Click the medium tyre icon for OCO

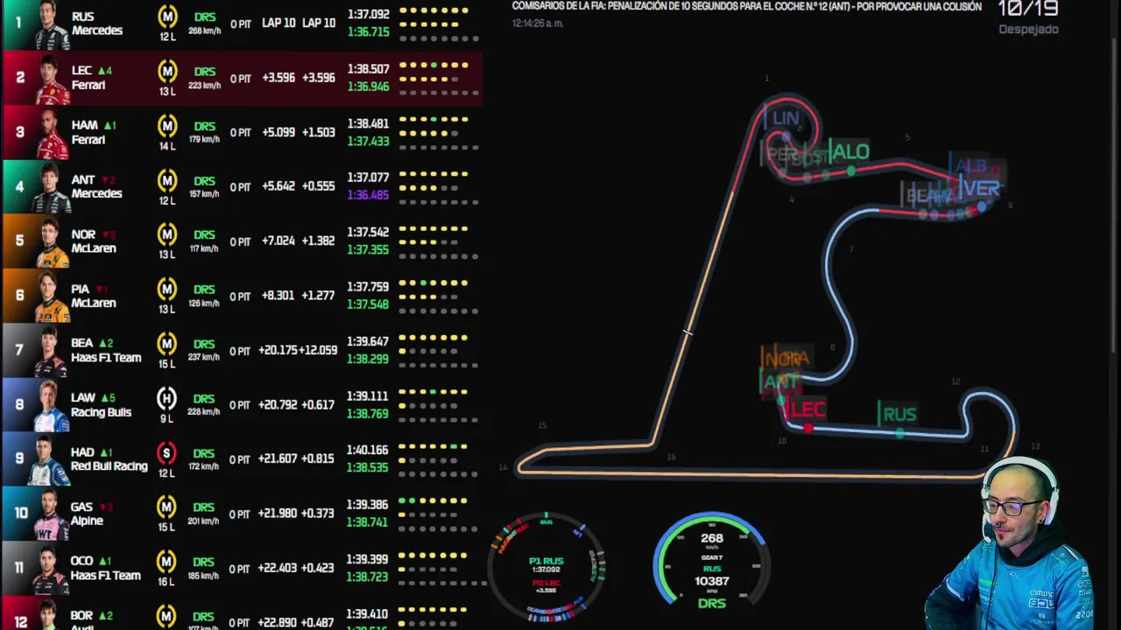coord(167,562)
